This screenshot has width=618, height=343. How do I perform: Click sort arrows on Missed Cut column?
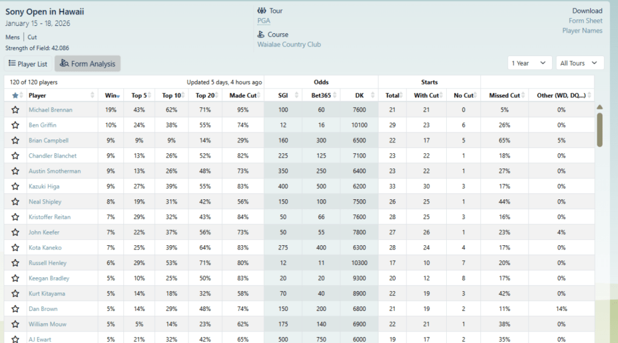click(x=523, y=95)
